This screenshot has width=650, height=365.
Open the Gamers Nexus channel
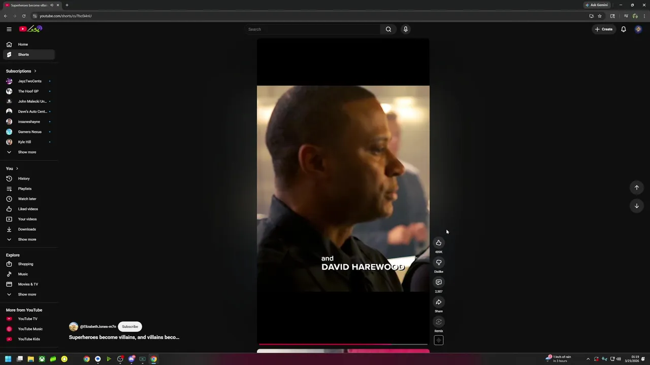point(28,132)
